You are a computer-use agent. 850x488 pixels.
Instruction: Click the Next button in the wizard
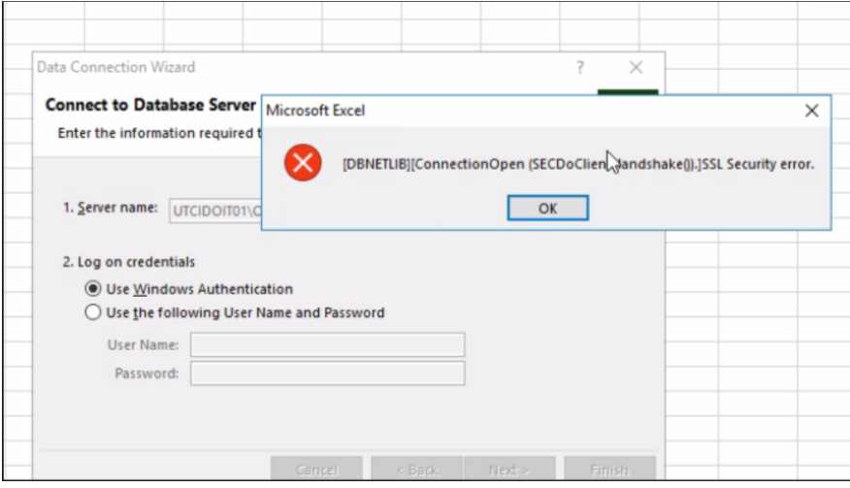pos(509,469)
